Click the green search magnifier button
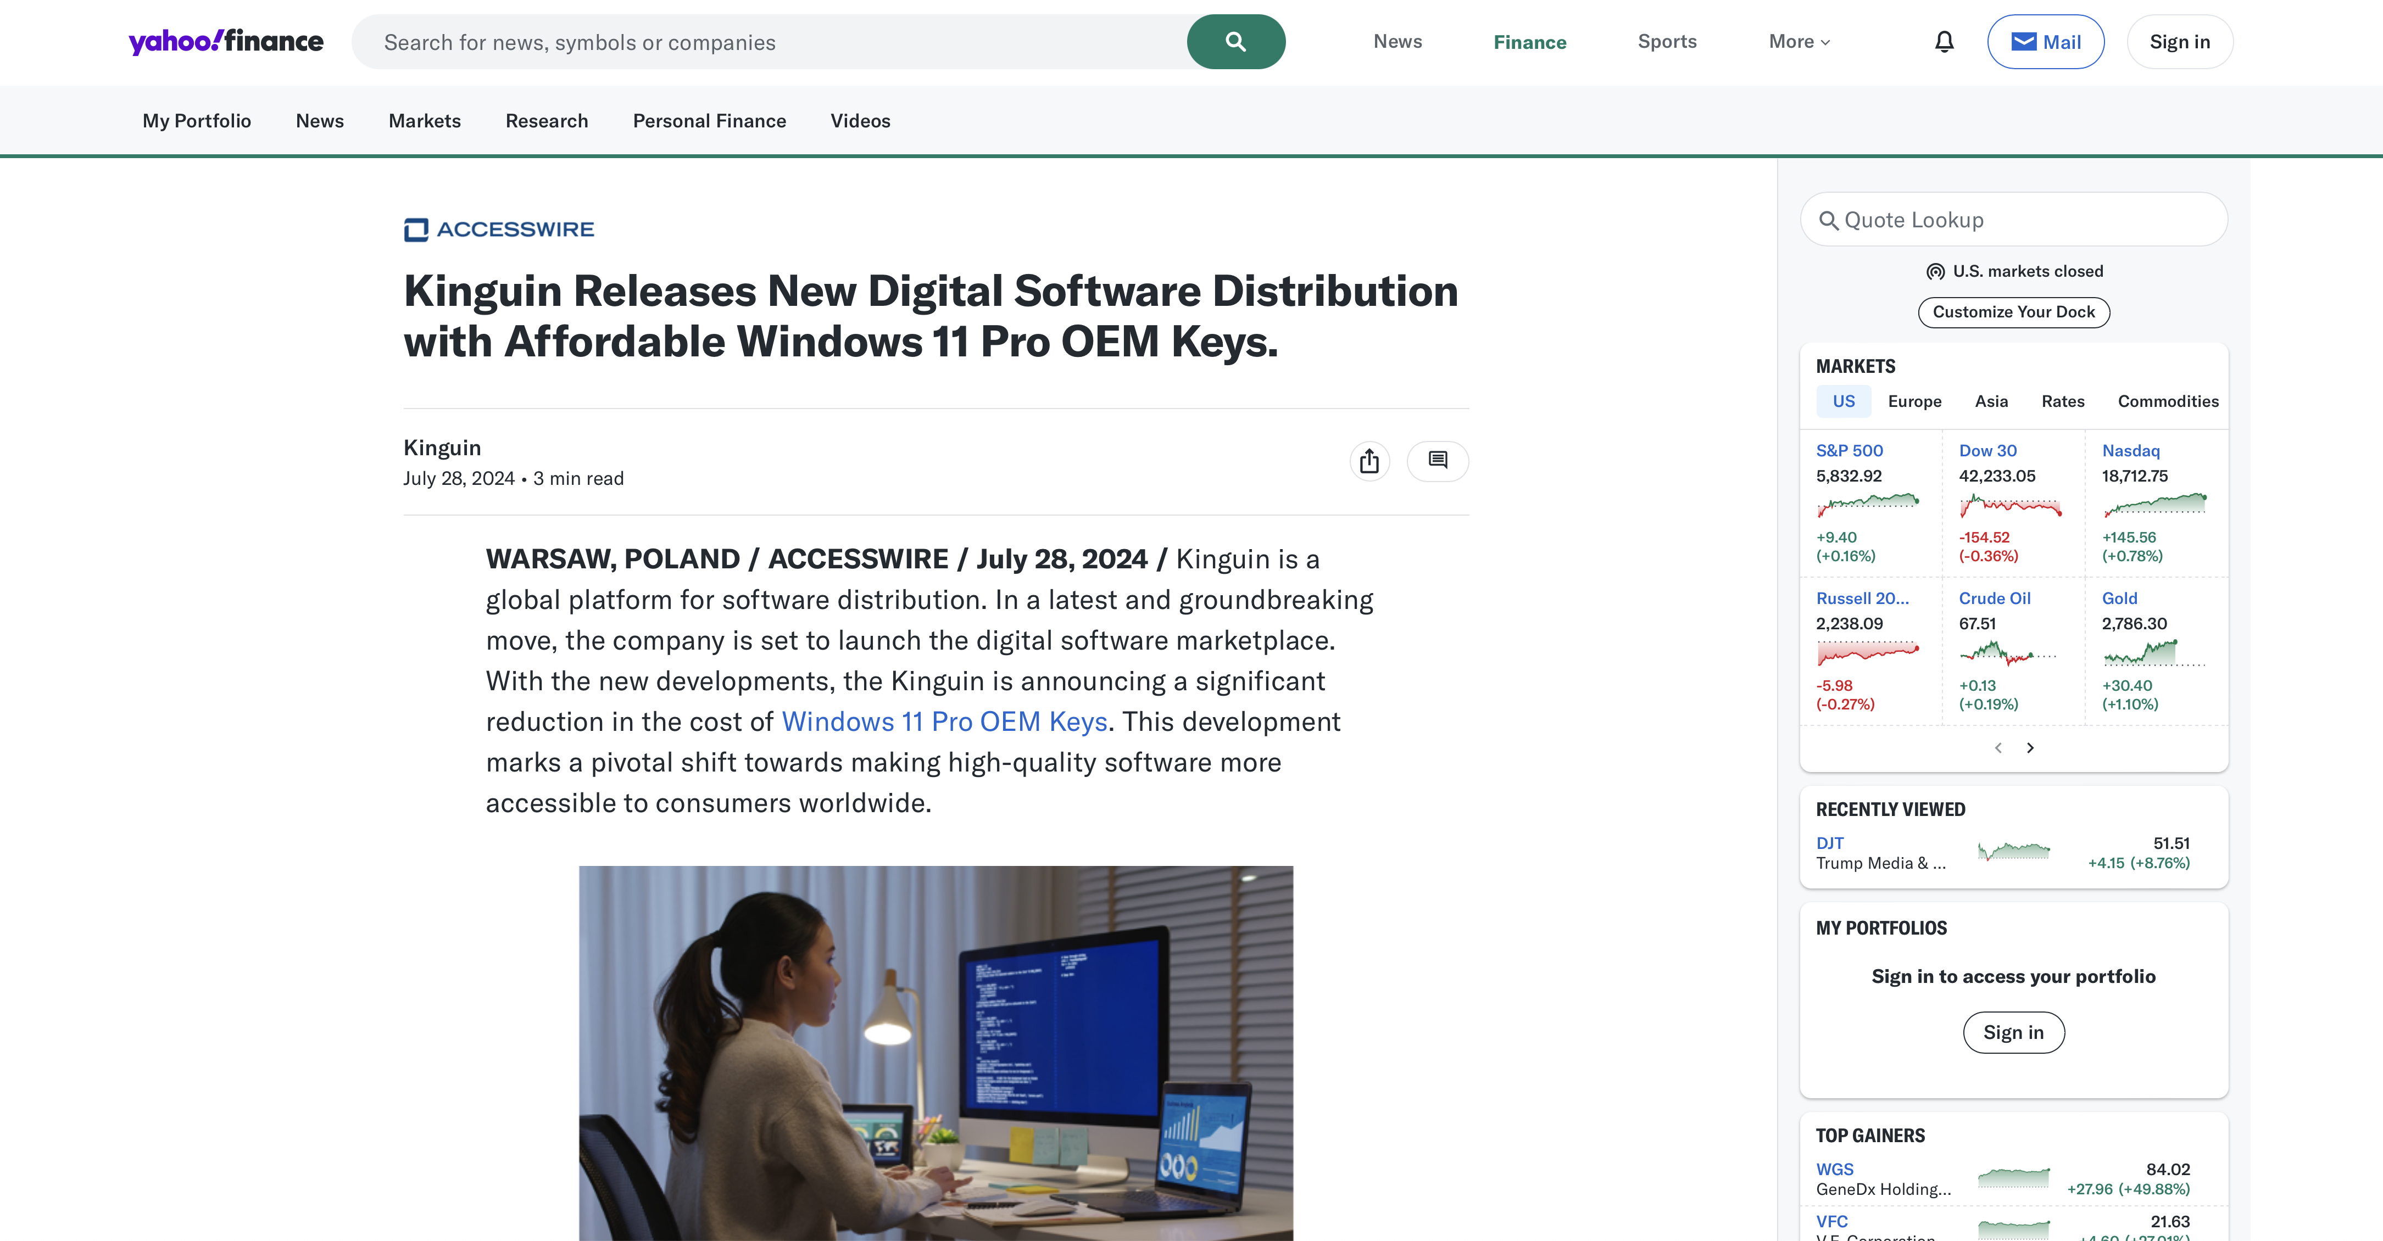 (1236, 42)
